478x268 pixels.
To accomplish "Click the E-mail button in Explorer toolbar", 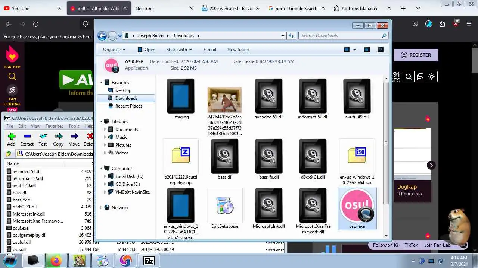I will pos(210,50).
